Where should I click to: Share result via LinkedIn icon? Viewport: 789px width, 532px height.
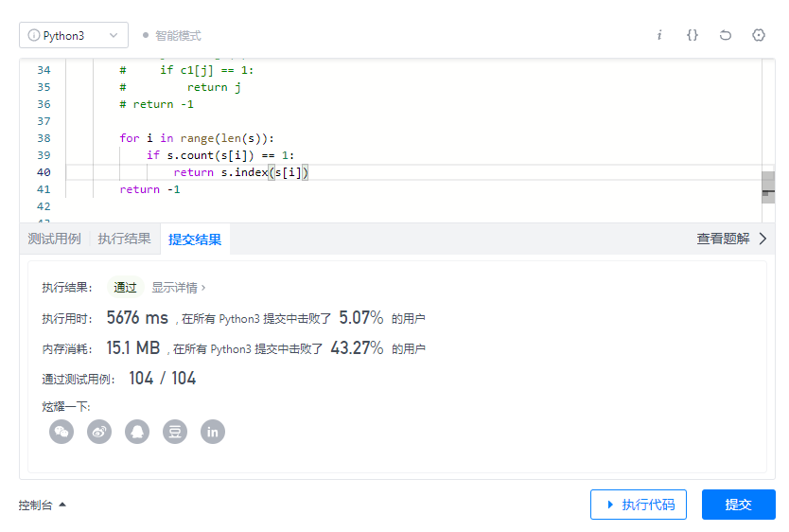213,432
